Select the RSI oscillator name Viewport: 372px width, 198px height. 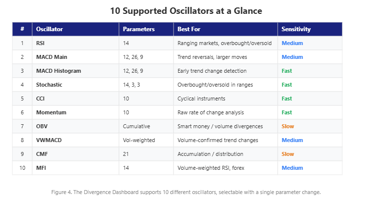[x=40, y=43]
